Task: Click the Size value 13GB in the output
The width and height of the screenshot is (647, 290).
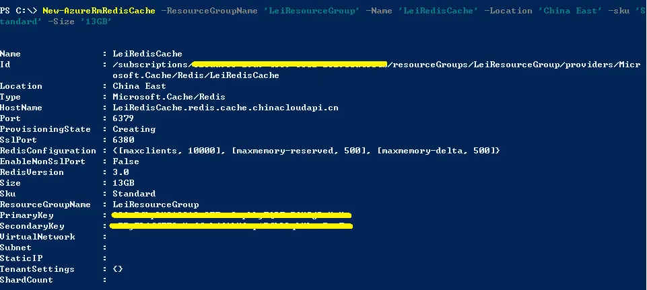Action: (x=123, y=183)
